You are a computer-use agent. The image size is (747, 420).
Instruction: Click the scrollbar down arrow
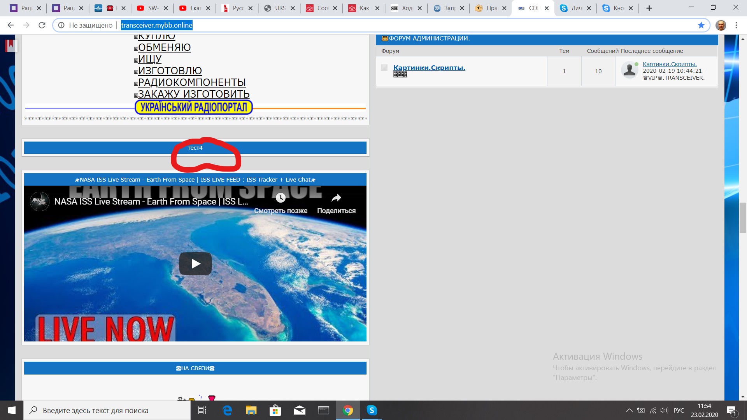[743, 397]
